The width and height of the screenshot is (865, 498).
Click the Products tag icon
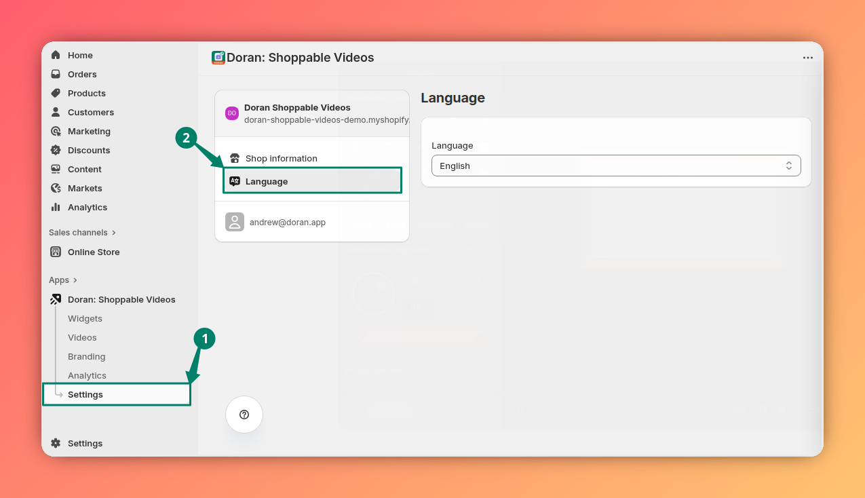click(x=56, y=93)
